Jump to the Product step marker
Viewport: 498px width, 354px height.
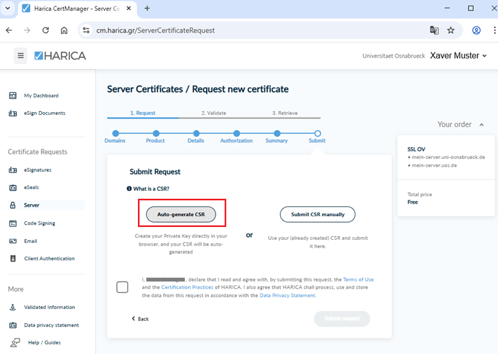(x=156, y=133)
